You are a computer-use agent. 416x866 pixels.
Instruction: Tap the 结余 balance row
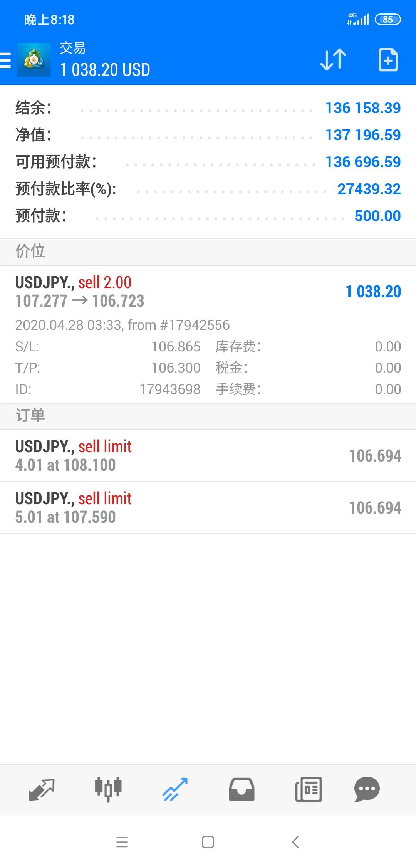tap(208, 108)
